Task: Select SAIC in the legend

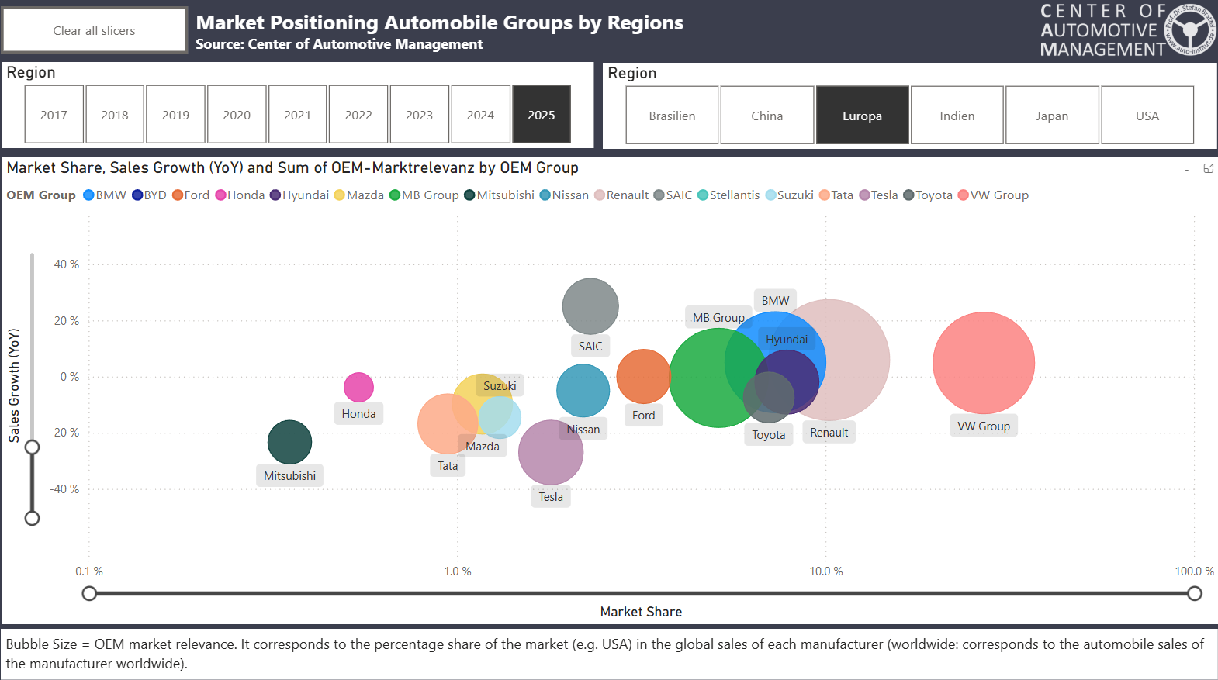Action: [x=673, y=195]
